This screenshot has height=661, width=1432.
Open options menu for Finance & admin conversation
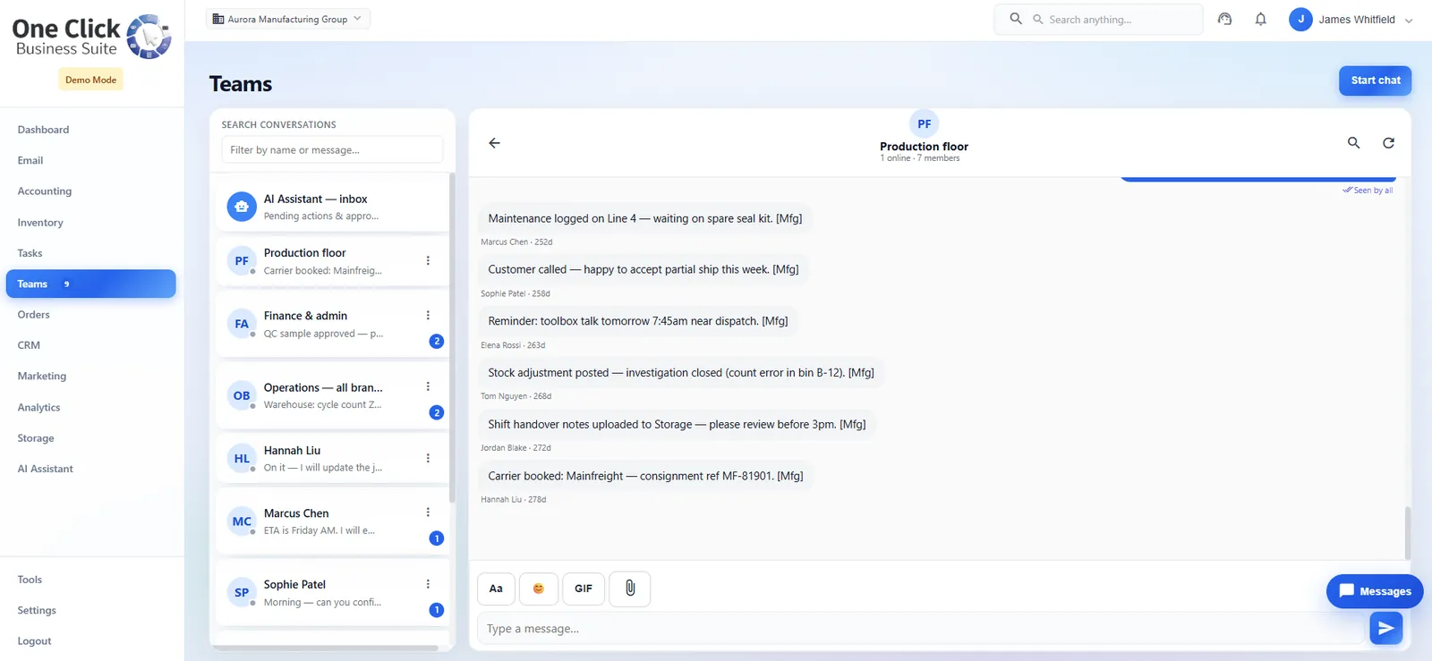pyautogui.click(x=428, y=315)
